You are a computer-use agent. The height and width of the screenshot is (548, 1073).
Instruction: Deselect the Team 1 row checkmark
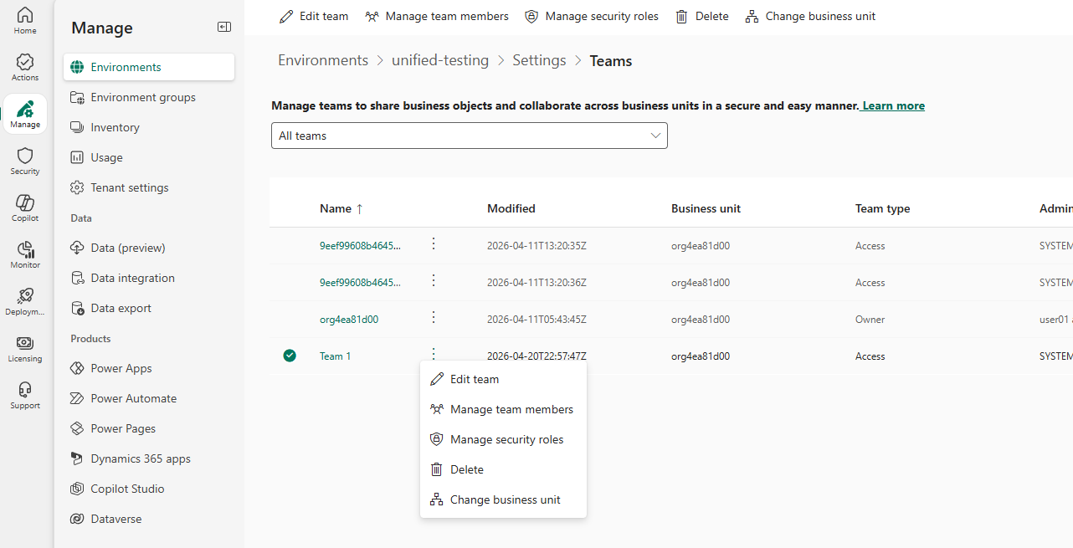tap(290, 356)
